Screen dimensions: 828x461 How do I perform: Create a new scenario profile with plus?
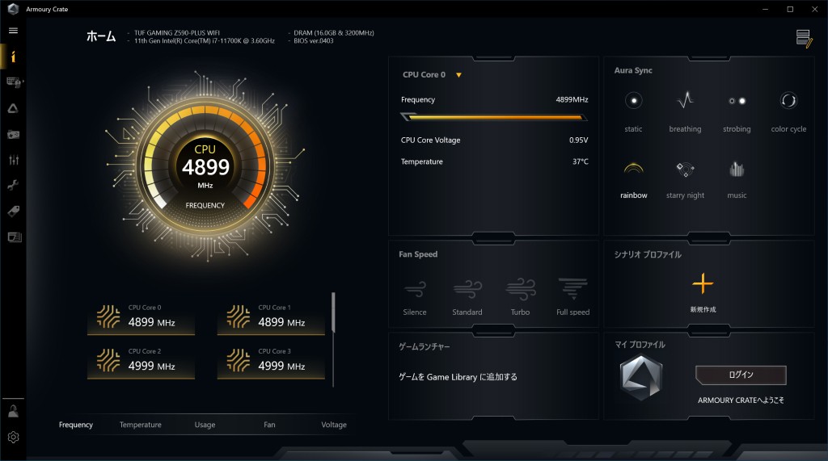703,284
